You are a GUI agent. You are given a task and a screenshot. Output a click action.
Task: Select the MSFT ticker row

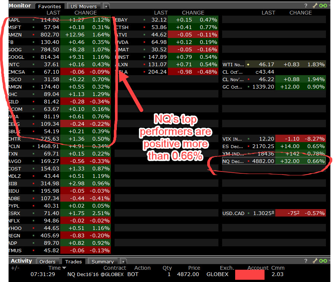pyautogui.click(x=60, y=27)
